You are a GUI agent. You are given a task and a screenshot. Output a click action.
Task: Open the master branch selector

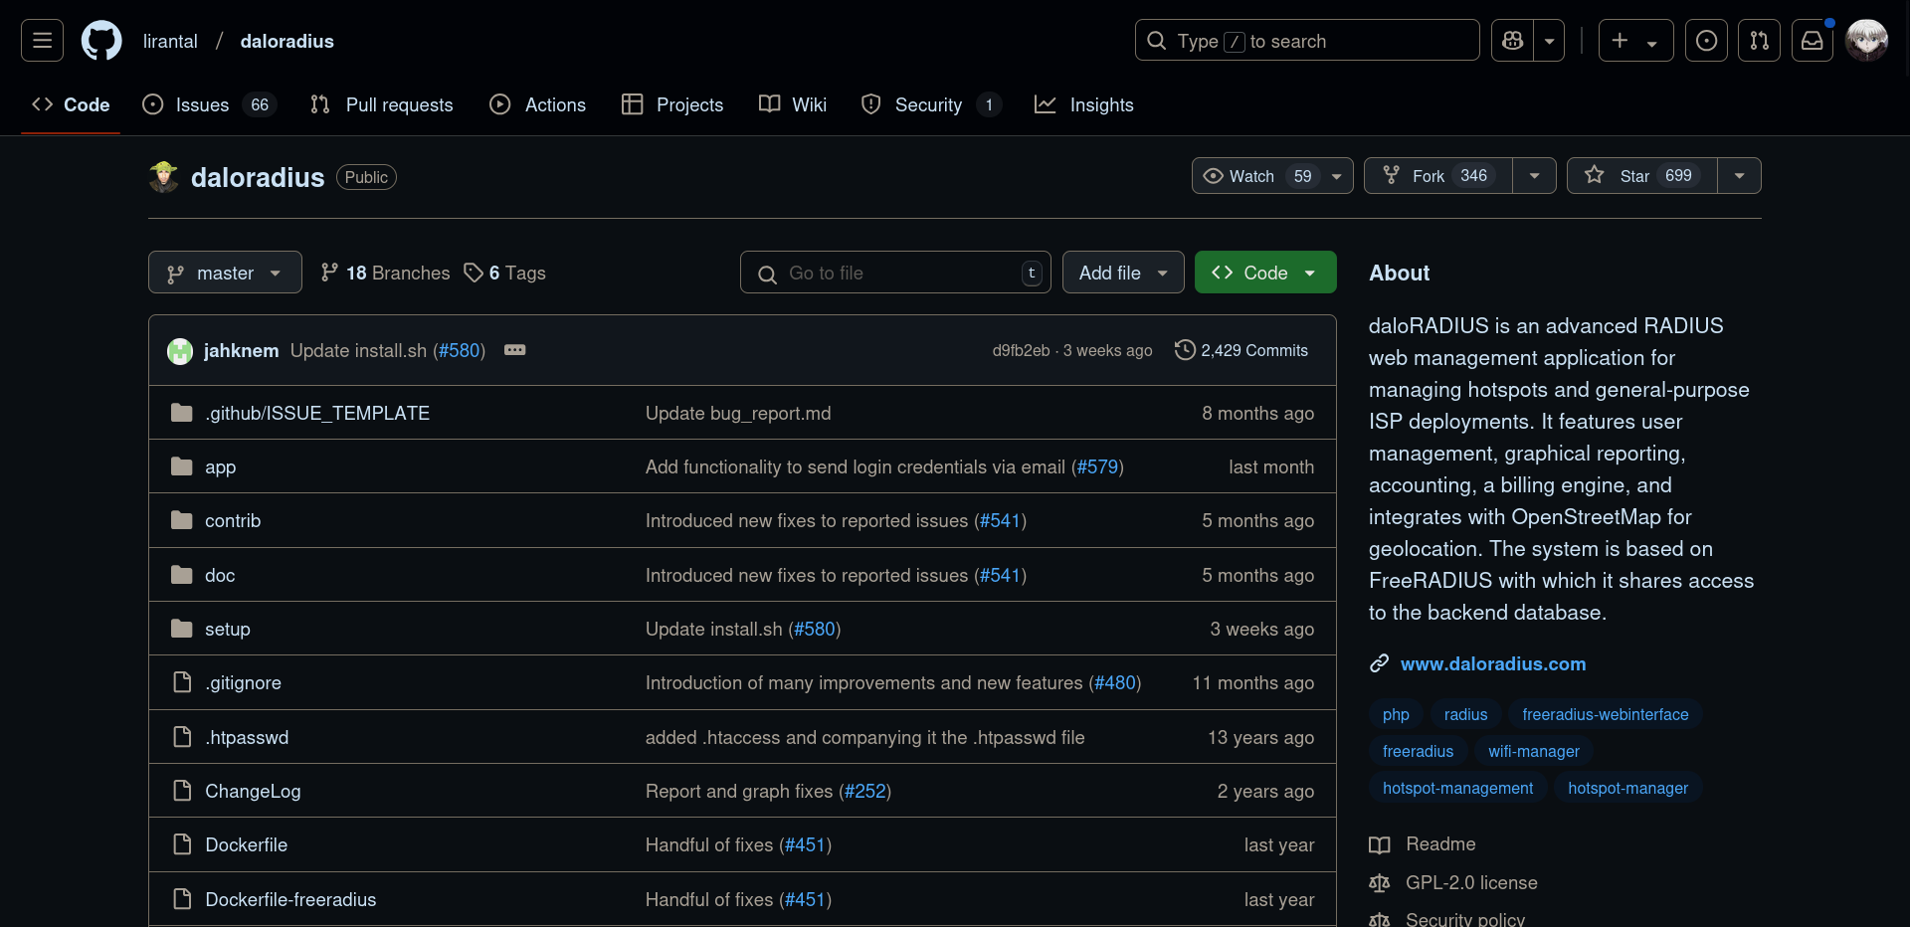(x=225, y=273)
